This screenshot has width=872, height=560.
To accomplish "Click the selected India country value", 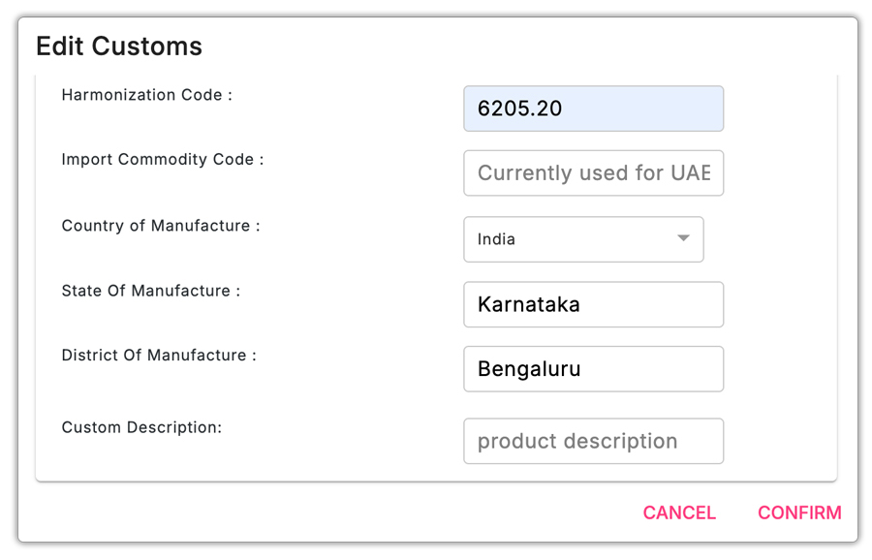I will pos(497,239).
